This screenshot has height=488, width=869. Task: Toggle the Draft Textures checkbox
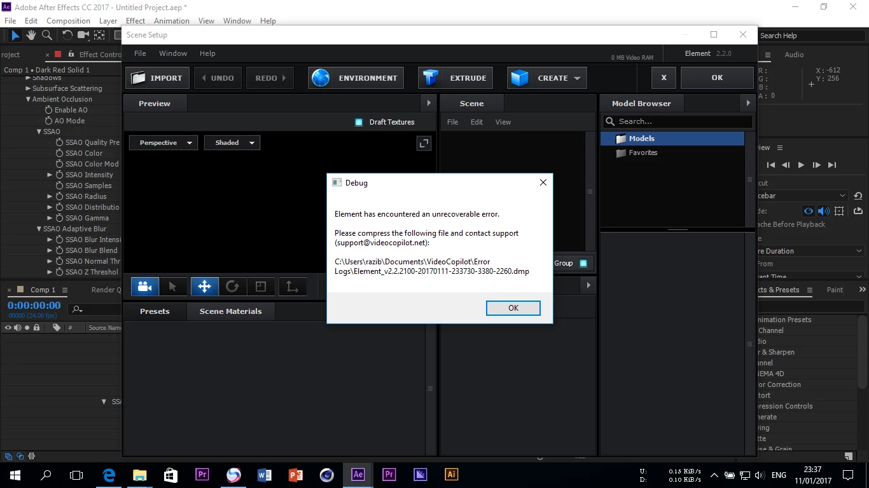pyautogui.click(x=359, y=122)
